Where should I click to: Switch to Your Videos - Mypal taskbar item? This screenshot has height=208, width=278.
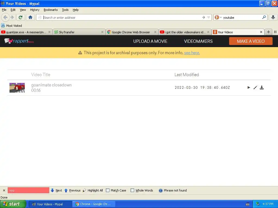(50, 204)
